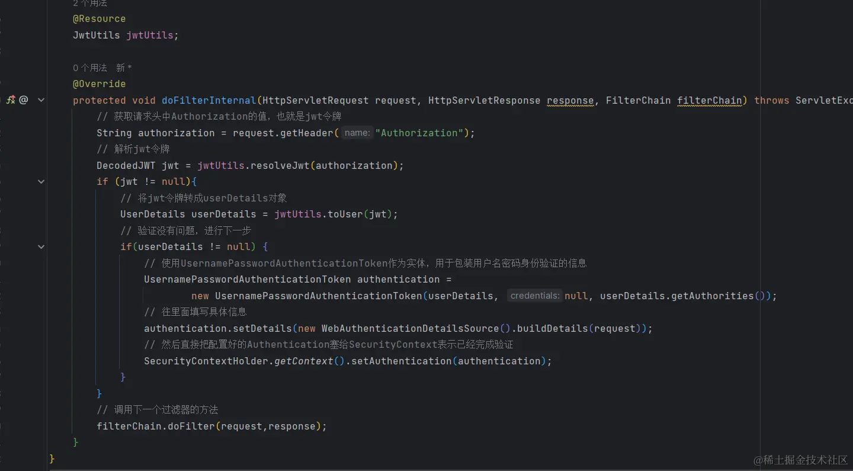Click the "Authorization" string literal

coord(419,133)
